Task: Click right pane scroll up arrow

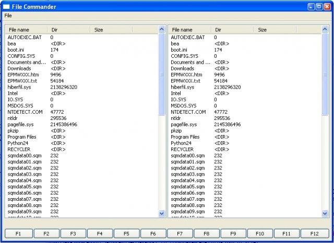Action: [325, 29]
